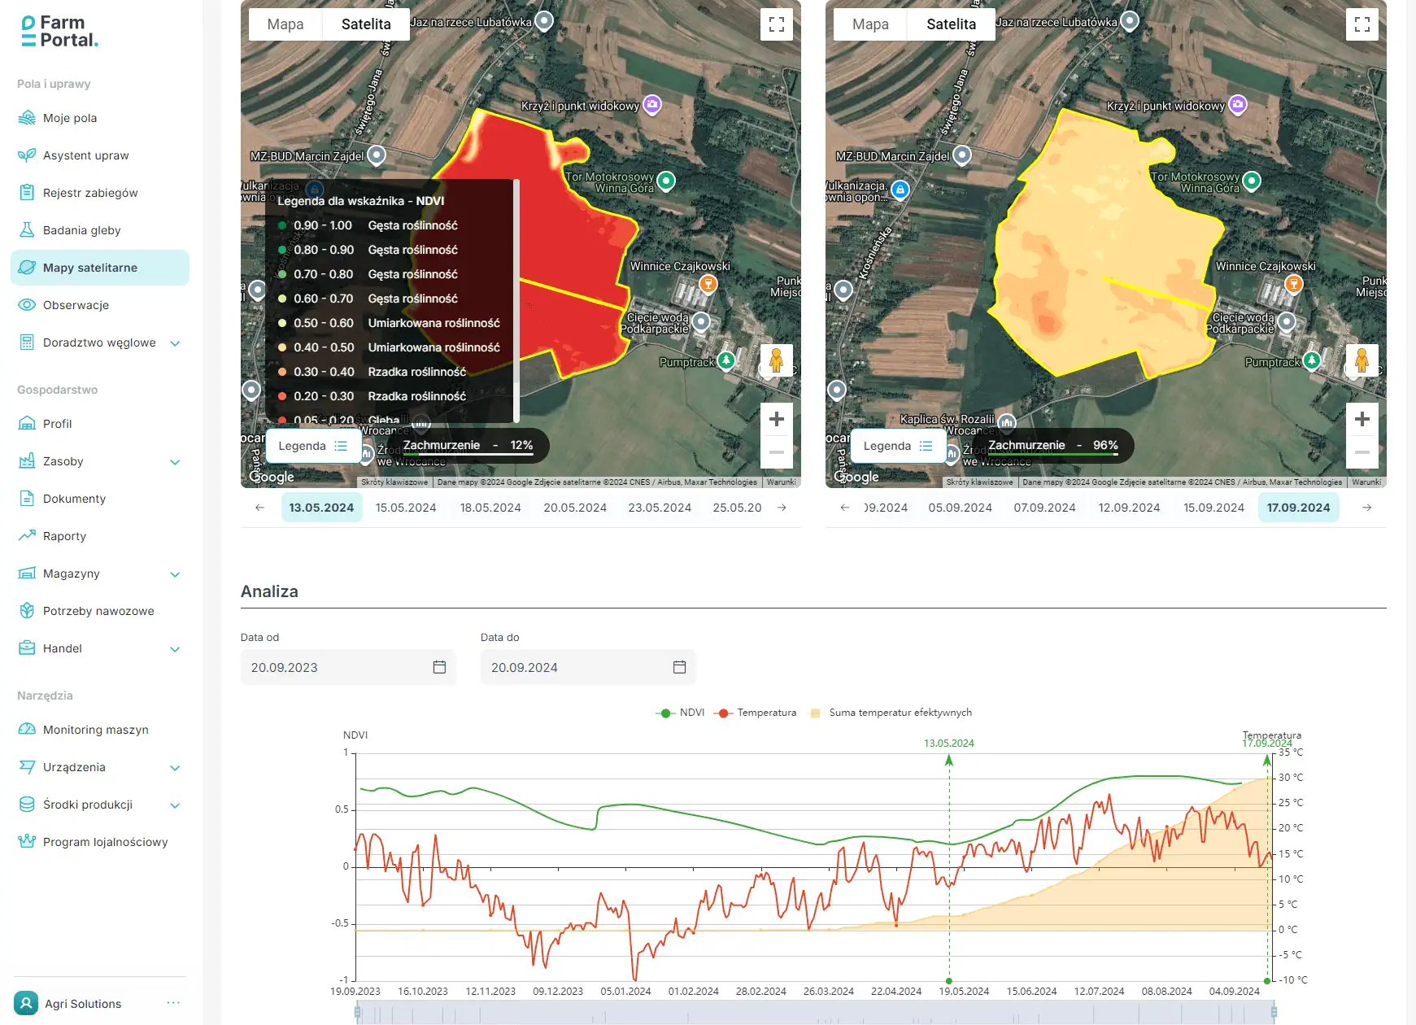Switch right map to Mapa view
The height and width of the screenshot is (1025, 1416).
point(870,24)
